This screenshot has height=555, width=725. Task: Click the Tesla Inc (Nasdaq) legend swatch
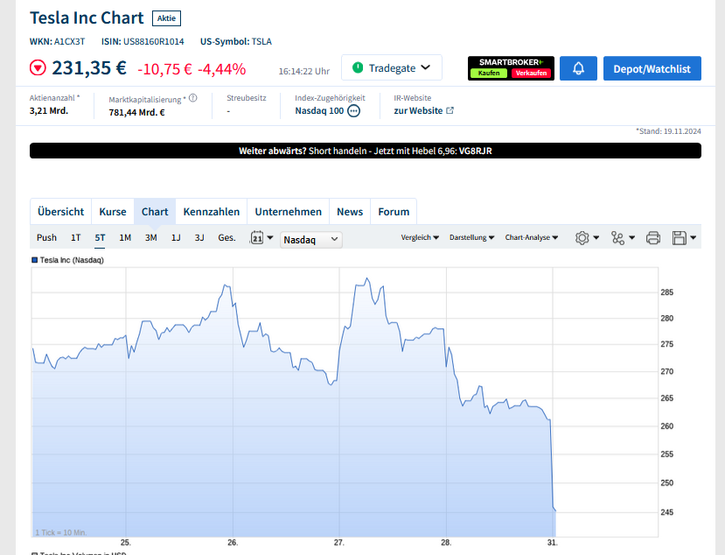tap(35, 260)
